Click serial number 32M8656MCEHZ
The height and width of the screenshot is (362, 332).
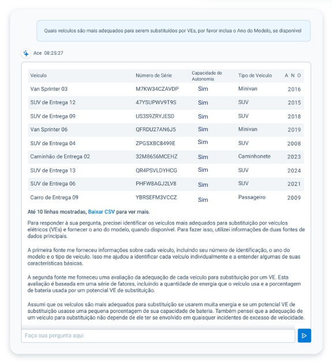[156, 157]
